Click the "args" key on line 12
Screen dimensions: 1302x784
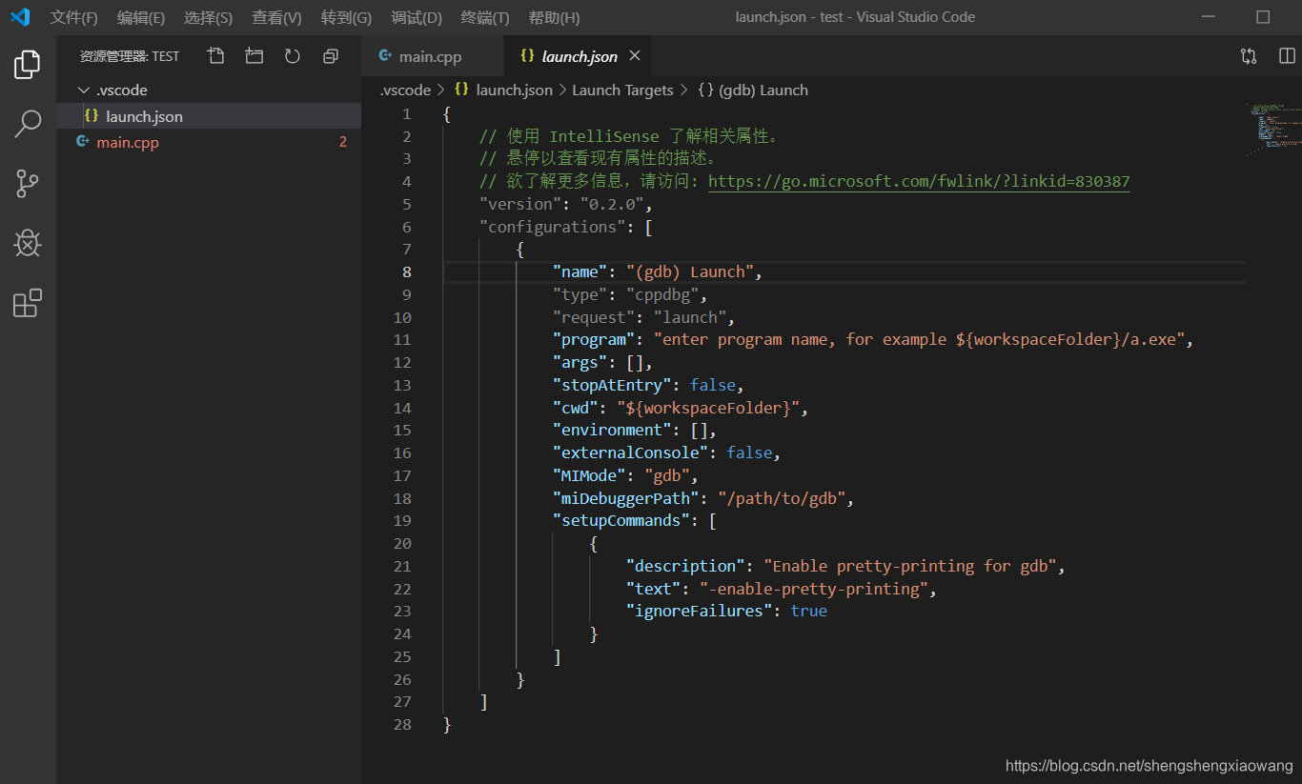click(x=580, y=362)
